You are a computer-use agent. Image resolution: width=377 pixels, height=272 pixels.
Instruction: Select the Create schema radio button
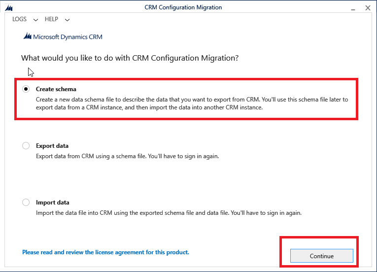tap(26, 89)
